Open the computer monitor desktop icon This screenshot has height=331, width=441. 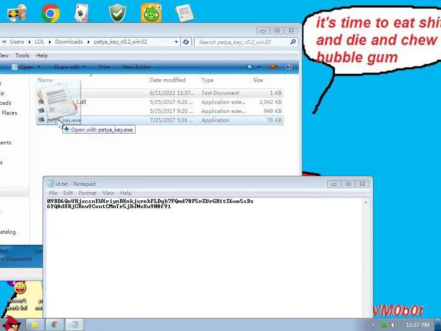click(17, 13)
